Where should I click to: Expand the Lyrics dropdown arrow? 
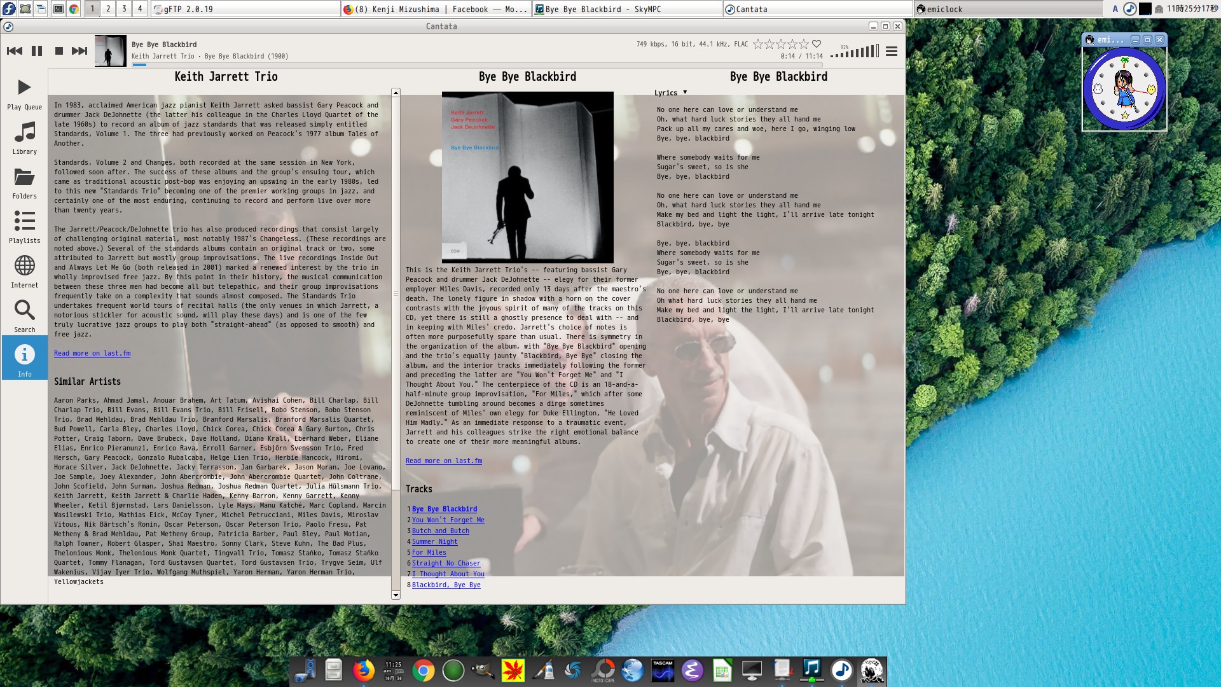tap(685, 92)
